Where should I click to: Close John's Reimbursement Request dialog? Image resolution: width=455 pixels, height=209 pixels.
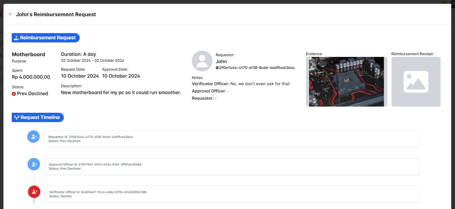[10, 14]
